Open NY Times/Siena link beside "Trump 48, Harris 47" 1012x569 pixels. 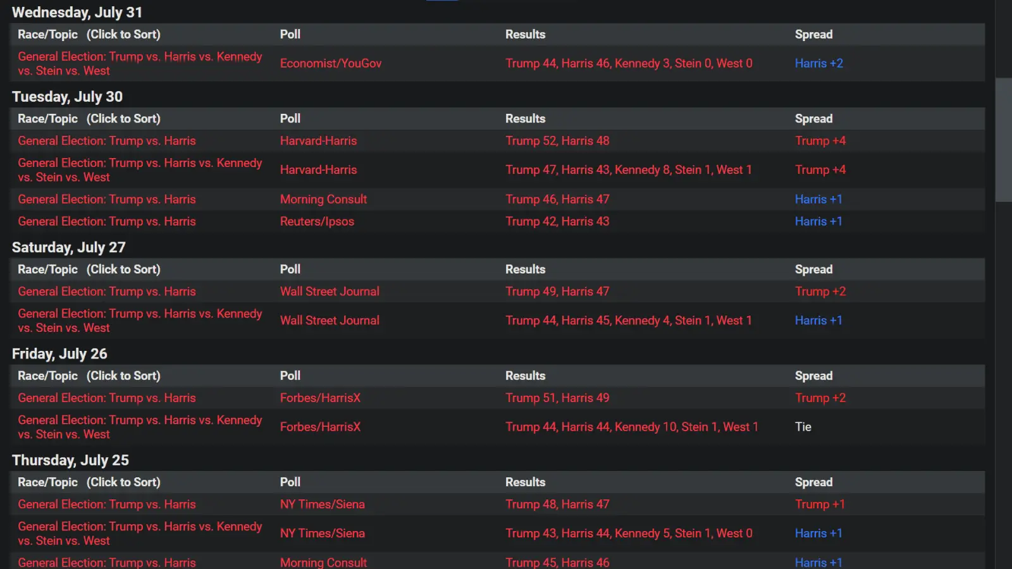tap(322, 505)
